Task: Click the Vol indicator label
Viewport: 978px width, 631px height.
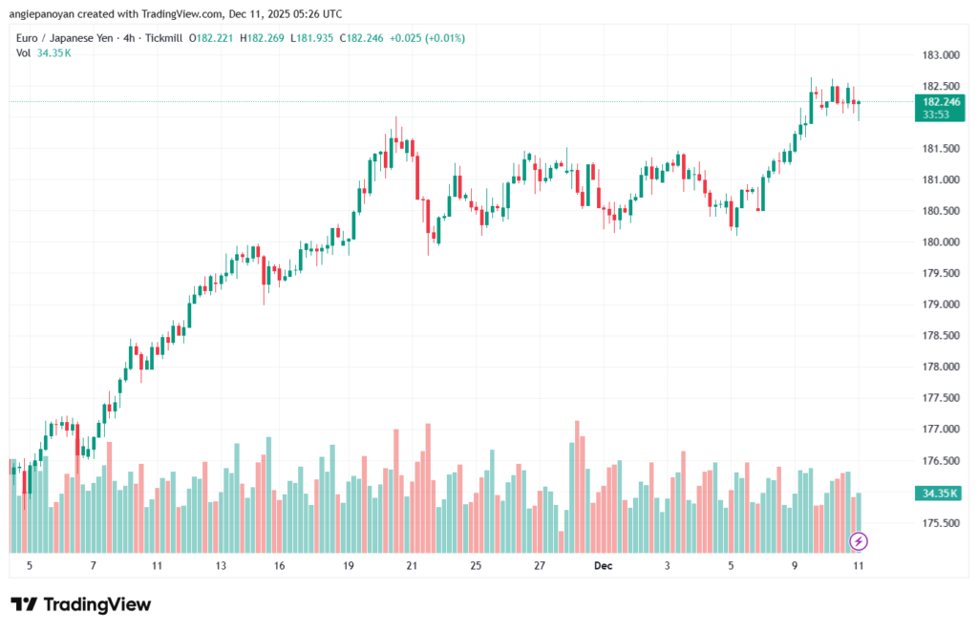Action: [x=23, y=53]
